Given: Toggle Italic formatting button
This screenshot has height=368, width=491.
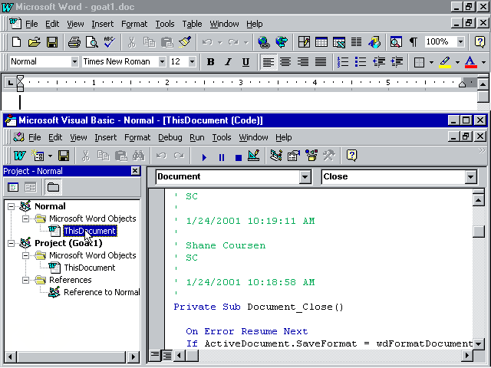Looking at the screenshot, I should coord(228,61).
